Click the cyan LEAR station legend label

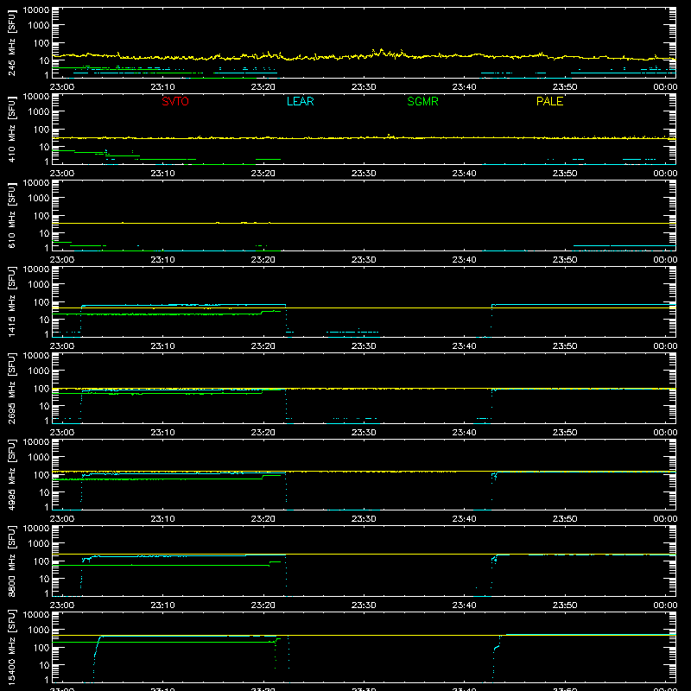[x=300, y=101]
